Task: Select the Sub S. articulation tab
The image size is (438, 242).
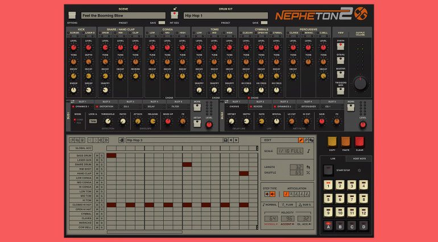Action: tap(304, 205)
